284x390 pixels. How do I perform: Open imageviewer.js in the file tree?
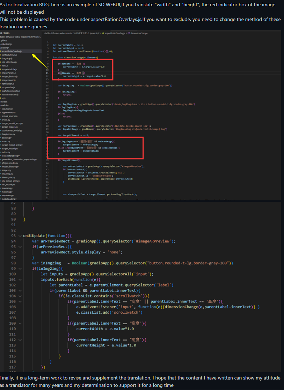coord(8,80)
